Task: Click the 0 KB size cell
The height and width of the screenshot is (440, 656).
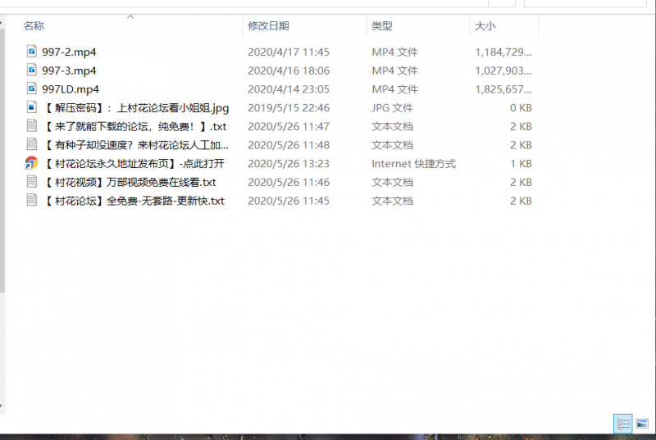Action: point(521,108)
